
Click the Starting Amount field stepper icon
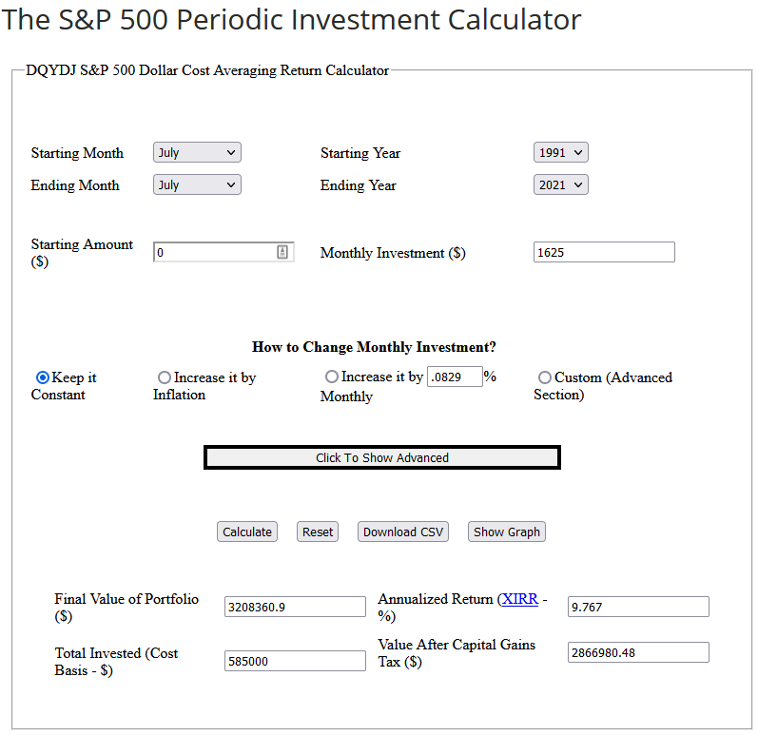tap(282, 252)
